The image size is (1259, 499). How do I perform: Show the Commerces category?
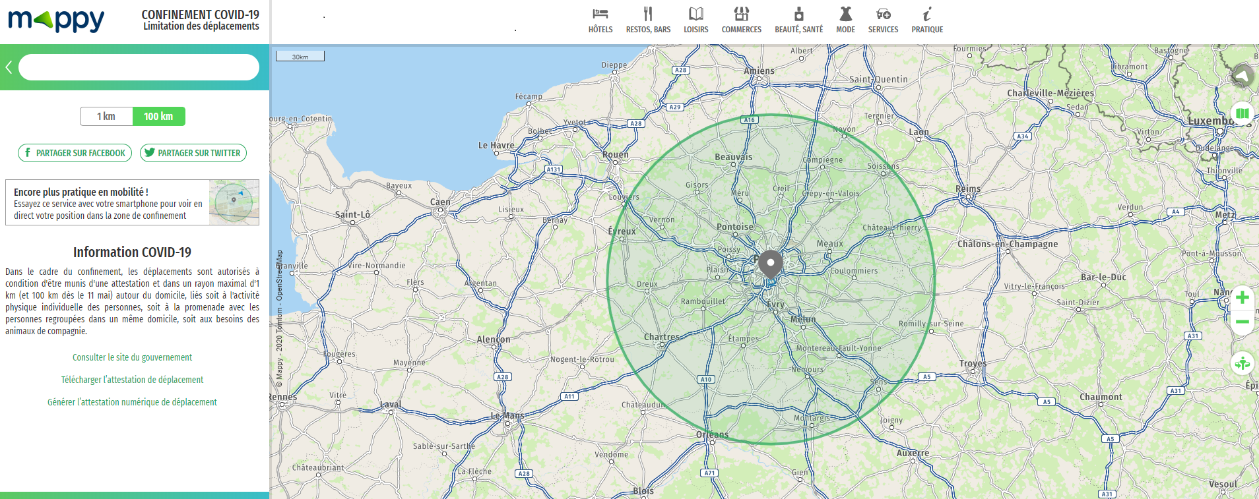click(x=741, y=20)
